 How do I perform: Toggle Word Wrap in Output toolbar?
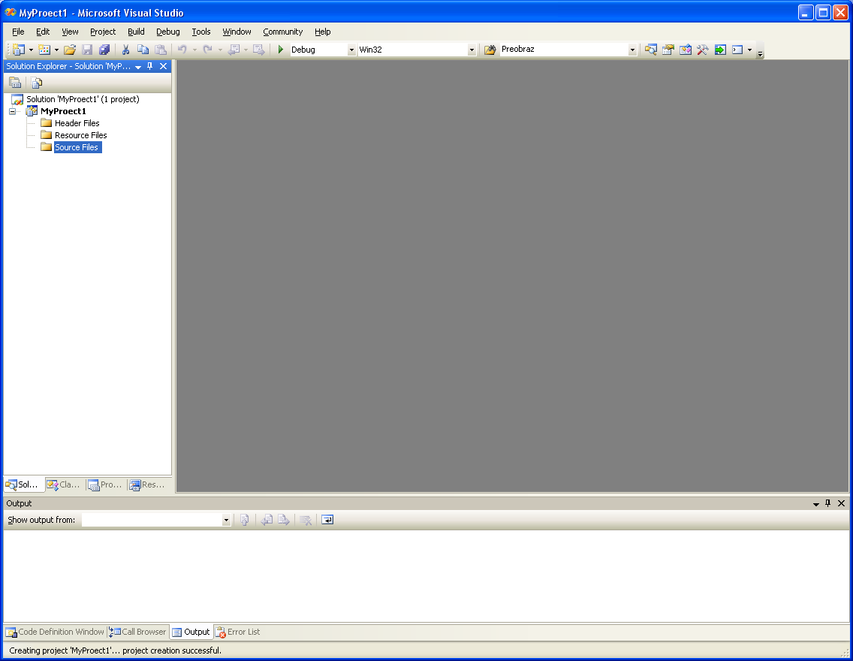click(x=327, y=520)
